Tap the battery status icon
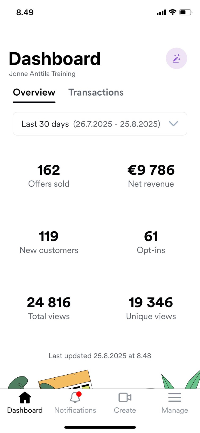The height and width of the screenshot is (433, 200). 186,12
